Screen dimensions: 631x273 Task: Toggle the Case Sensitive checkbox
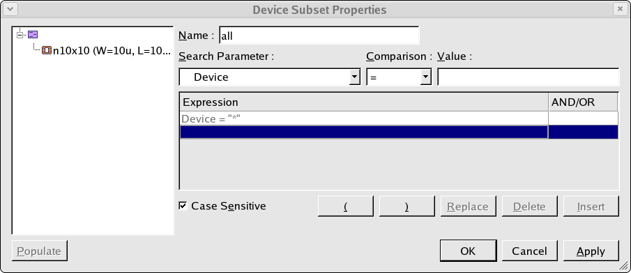tap(183, 206)
